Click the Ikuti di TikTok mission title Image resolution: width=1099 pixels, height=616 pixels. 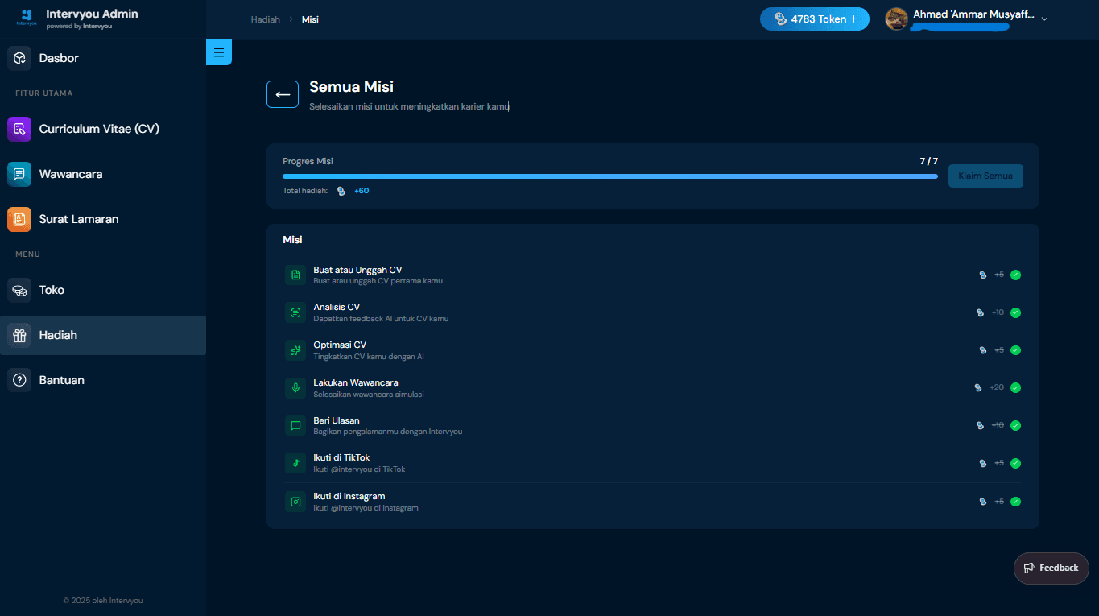[341, 457]
